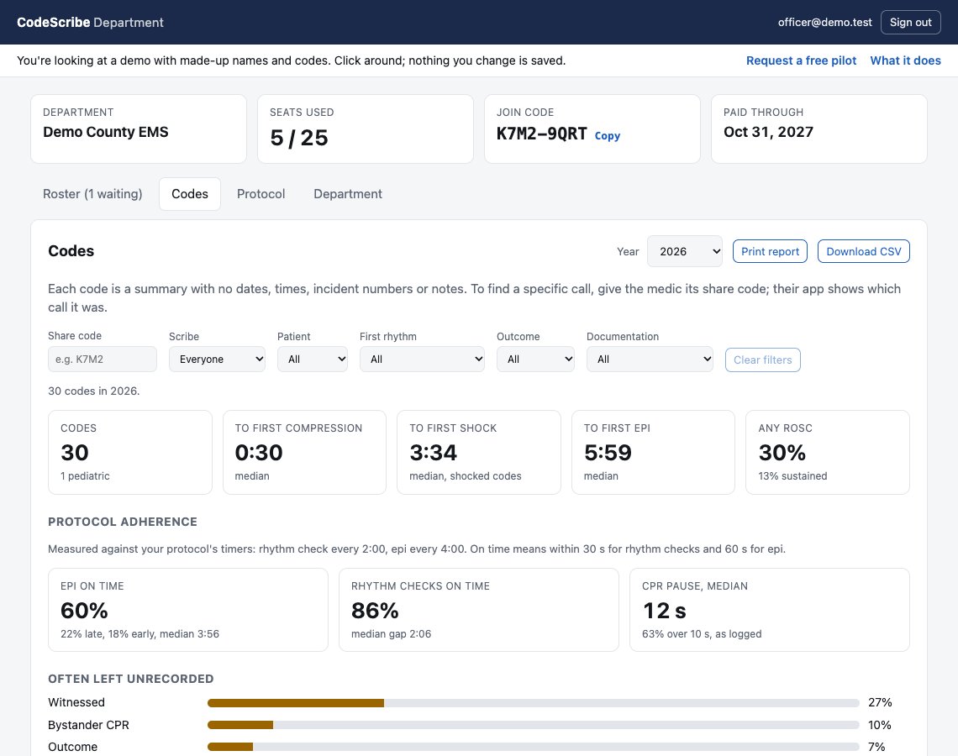
Task: Click the officer@demo.test account email
Action: [x=825, y=22]
